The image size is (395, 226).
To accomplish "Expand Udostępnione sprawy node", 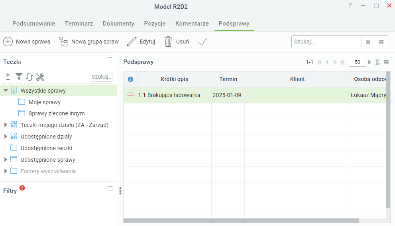I will click(6, 160).
